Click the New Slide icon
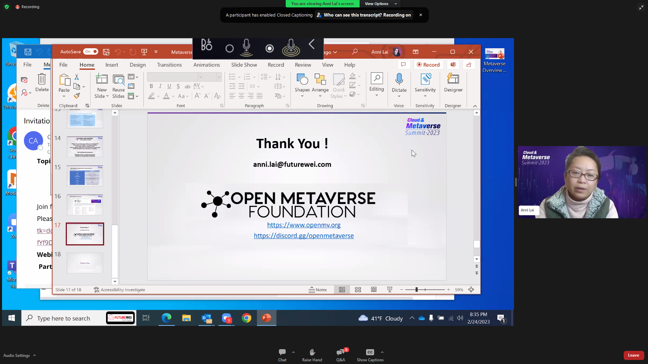Image resolution: width=648 pixels, height=364 pixels. (102, 79)
